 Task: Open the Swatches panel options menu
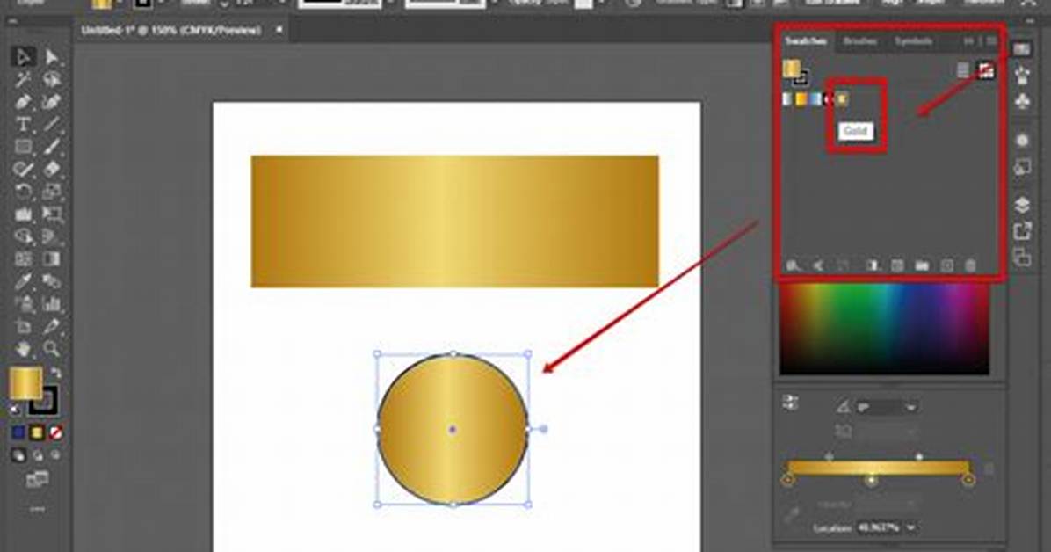coord(991,41)
